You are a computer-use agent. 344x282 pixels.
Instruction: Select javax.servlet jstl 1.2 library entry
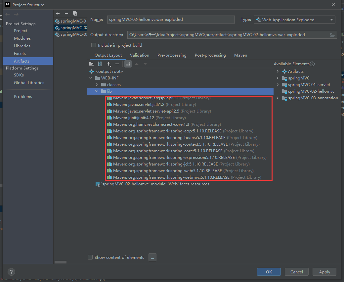click(x=151, y=105)
